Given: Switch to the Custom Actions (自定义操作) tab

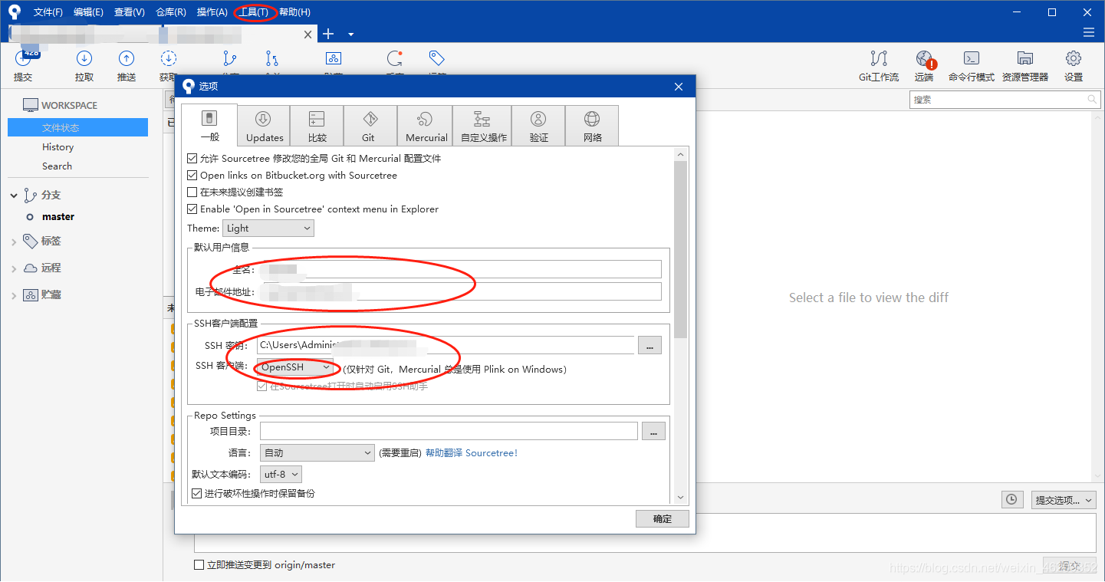Looking at the screenshot, I should coord(483,126).
